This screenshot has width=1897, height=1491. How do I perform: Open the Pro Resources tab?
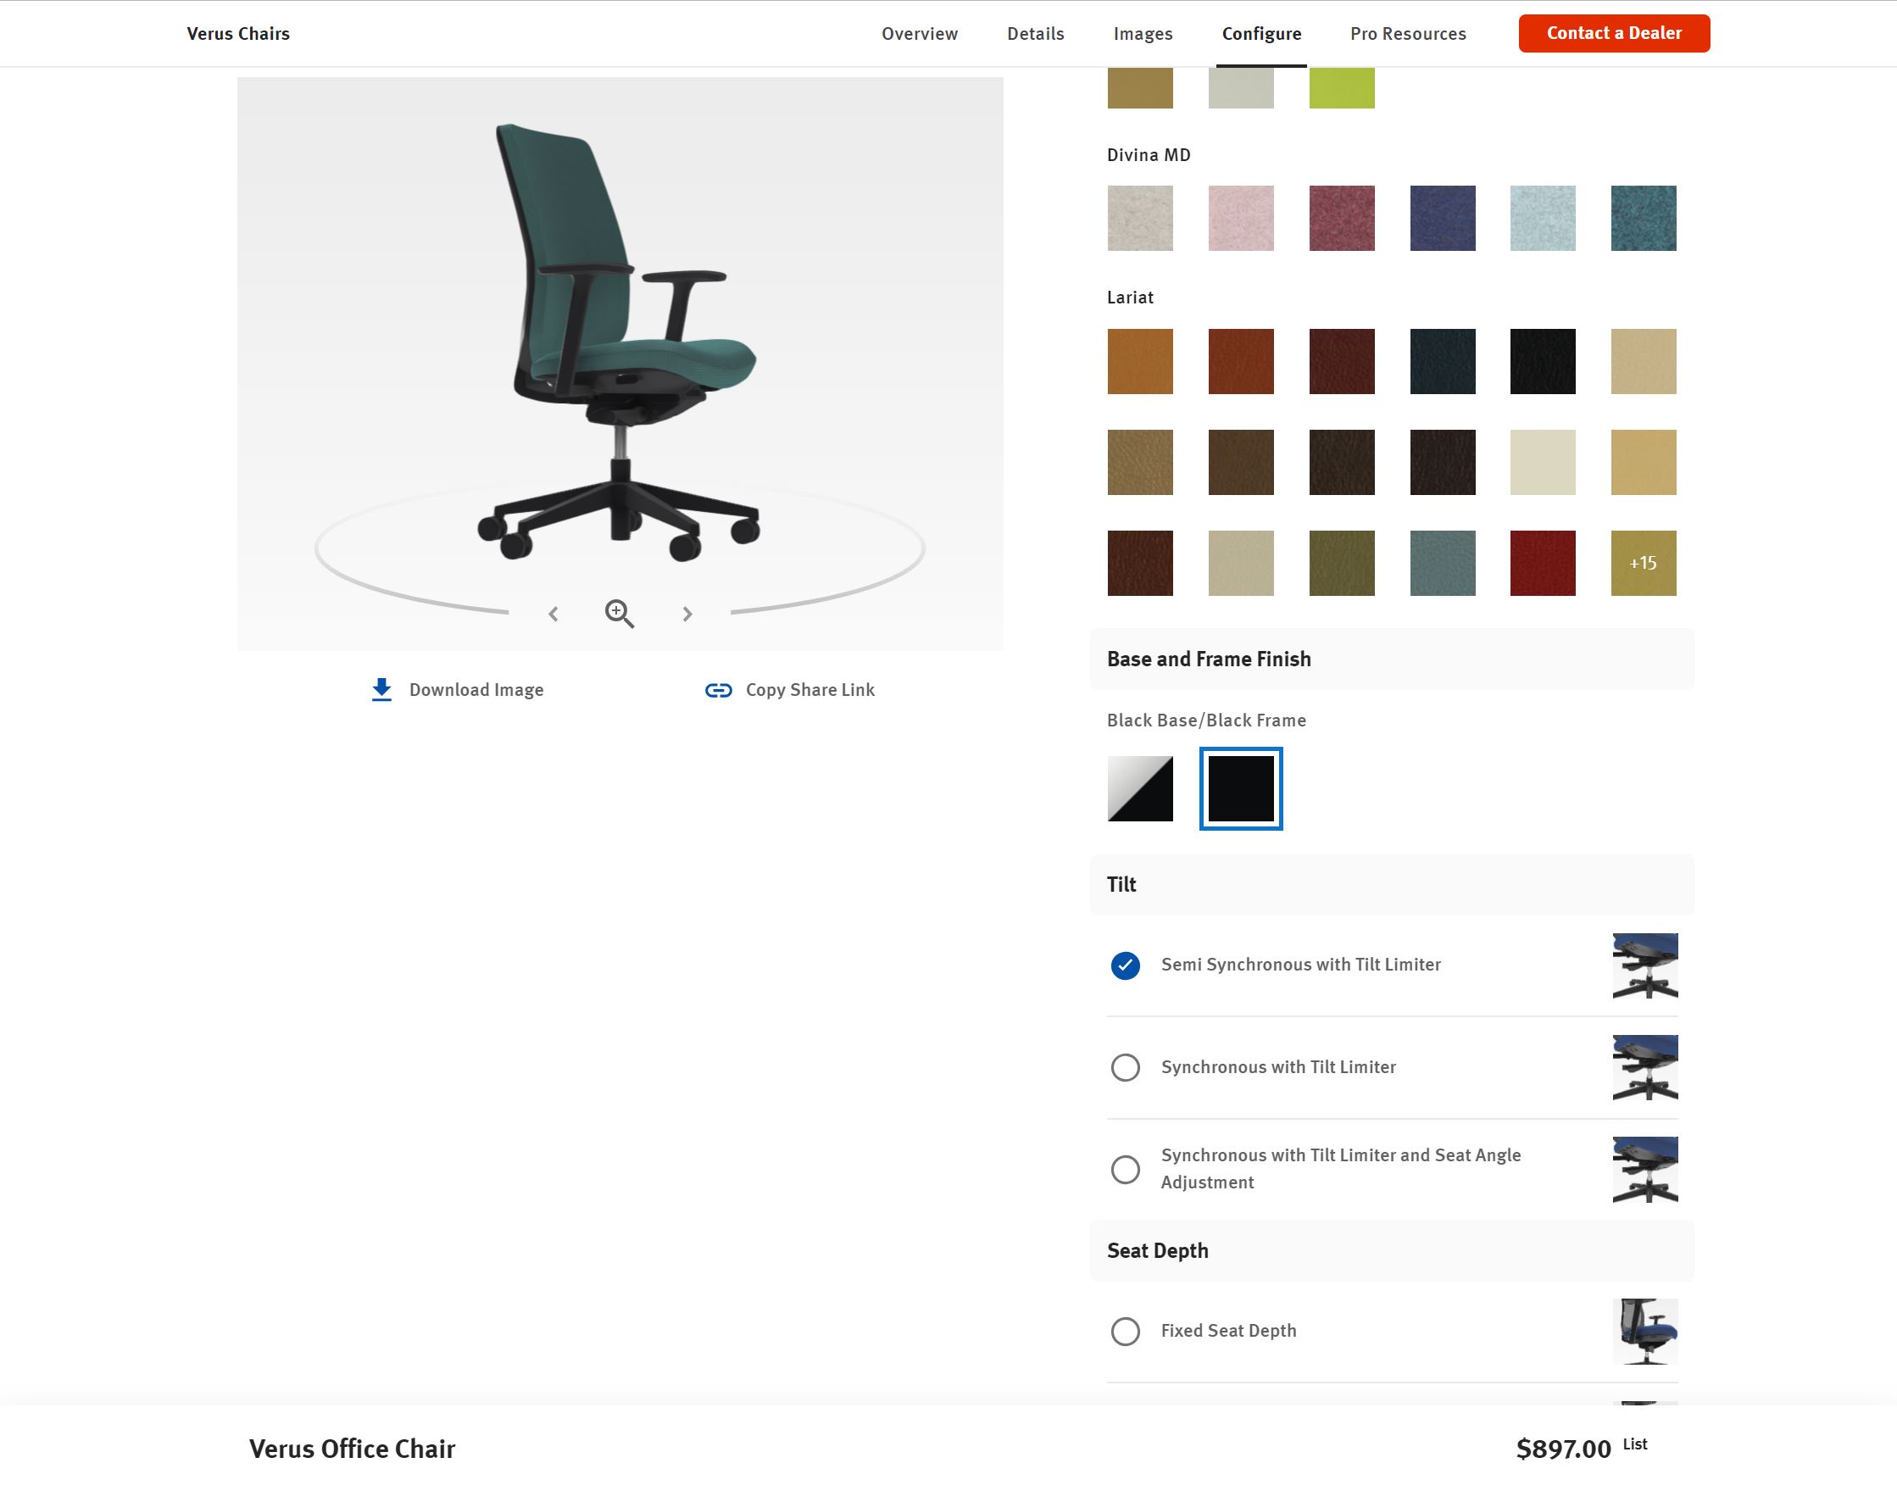(x=1408, y=34)
